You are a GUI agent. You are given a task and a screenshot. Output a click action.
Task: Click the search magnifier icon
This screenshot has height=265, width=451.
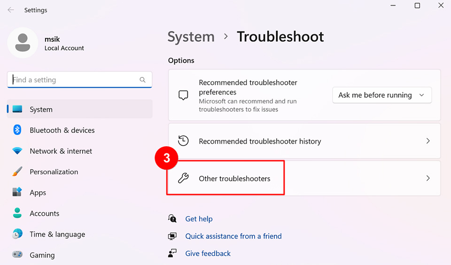pyautogui.click(x=142, y=80)
